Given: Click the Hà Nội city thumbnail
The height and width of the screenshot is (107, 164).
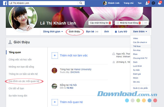Looking at the screenshot, I should pyautogui.click(x=54, y=86).
